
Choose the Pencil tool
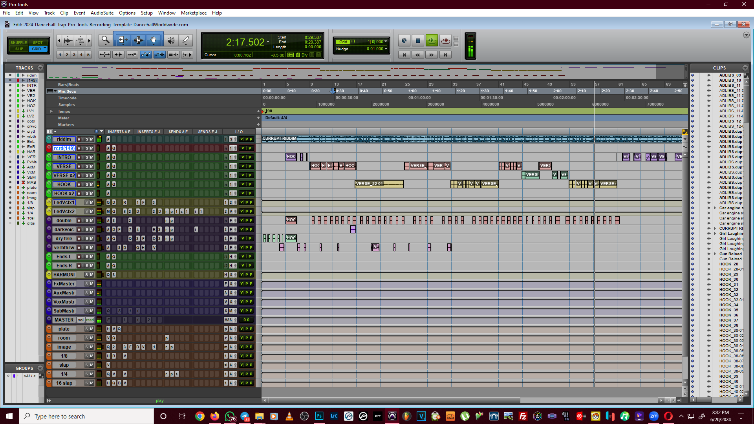tap(186, 40)
